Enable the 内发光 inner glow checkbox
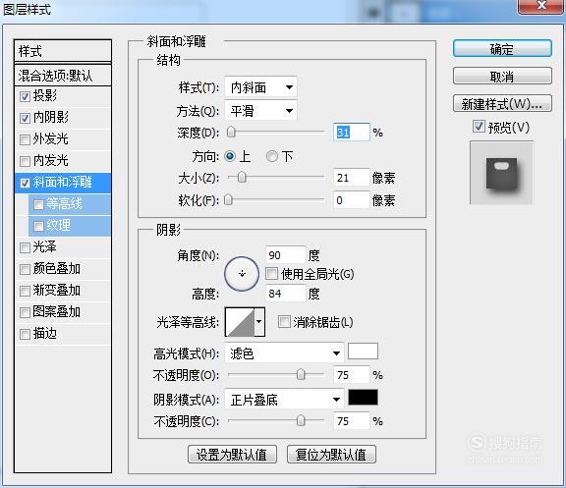The width and height of the screenshot is (566, 488). coord(25,161)
